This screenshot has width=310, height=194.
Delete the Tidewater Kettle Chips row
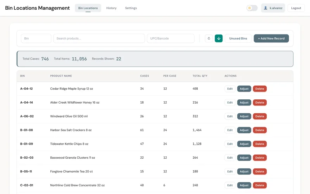click(x=260, y=144)
